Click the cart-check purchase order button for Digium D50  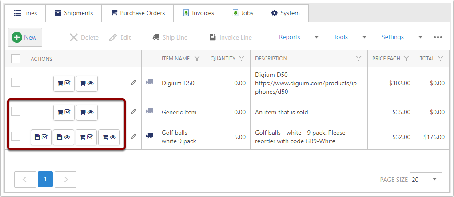[x=64, y=83]
